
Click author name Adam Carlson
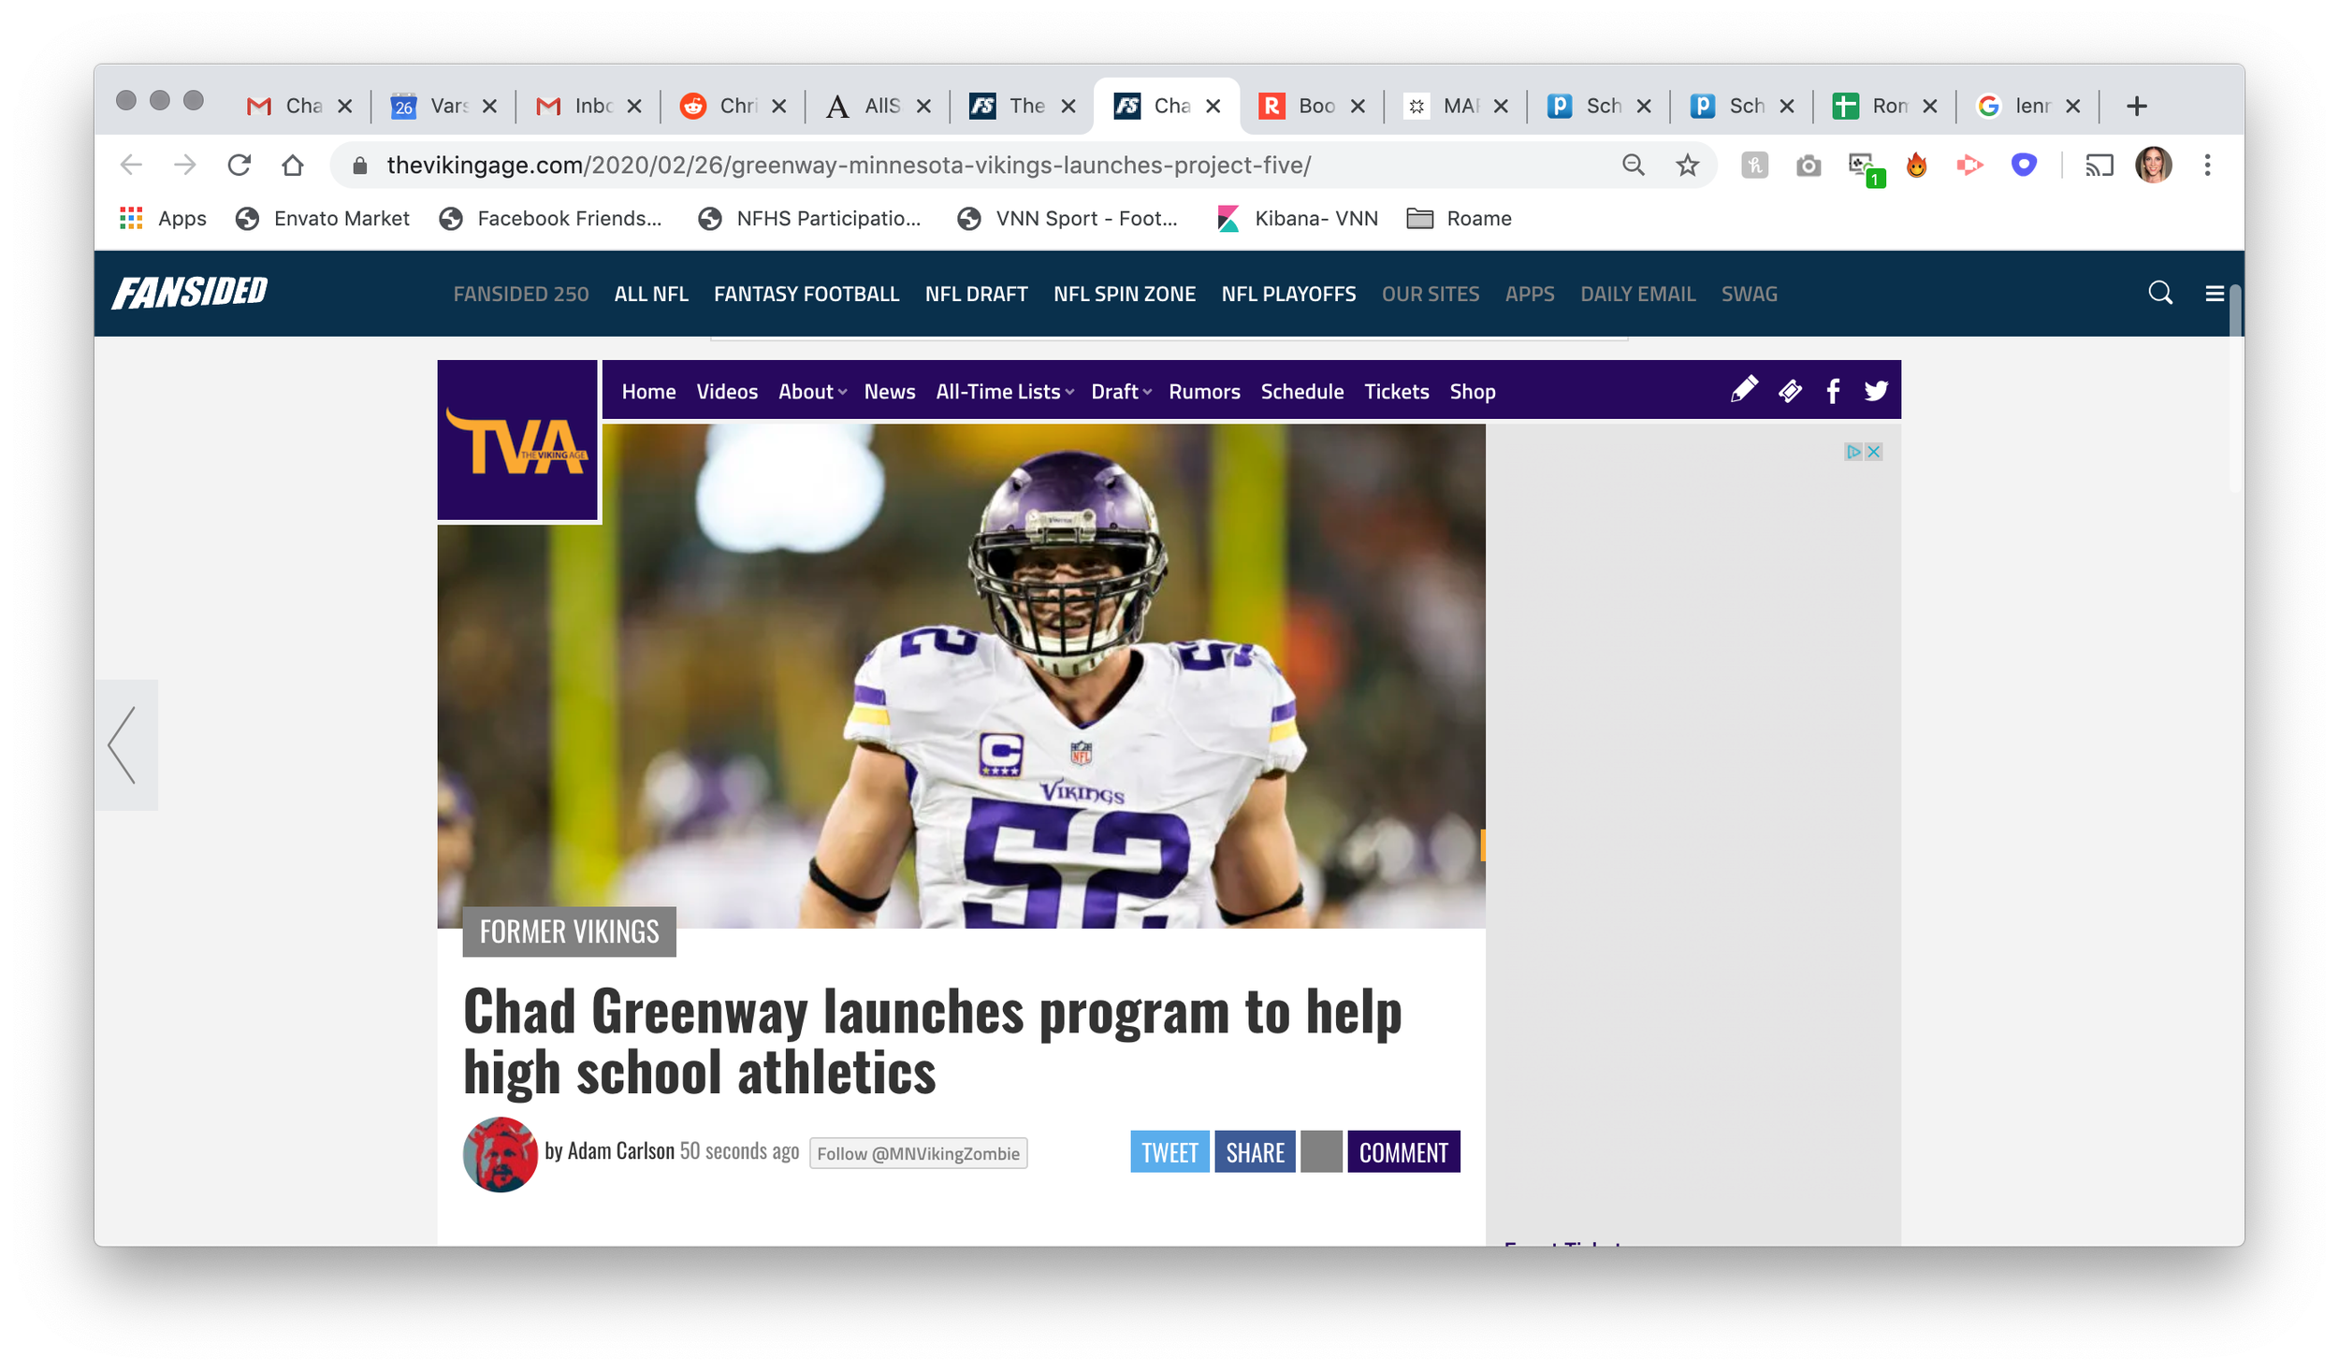620,1150
